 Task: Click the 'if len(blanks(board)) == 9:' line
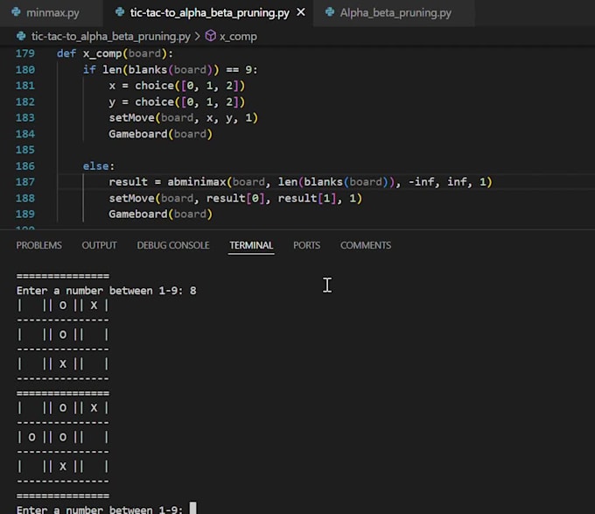point(171,70)
